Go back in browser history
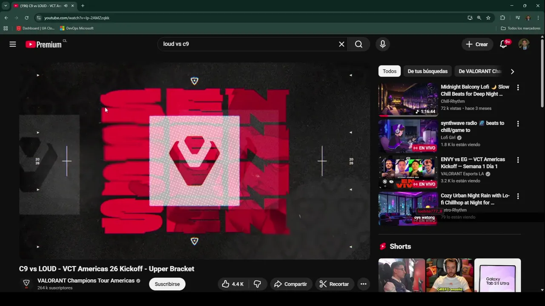The width and height of the screenshot is (545, 306). coord(6,18)
